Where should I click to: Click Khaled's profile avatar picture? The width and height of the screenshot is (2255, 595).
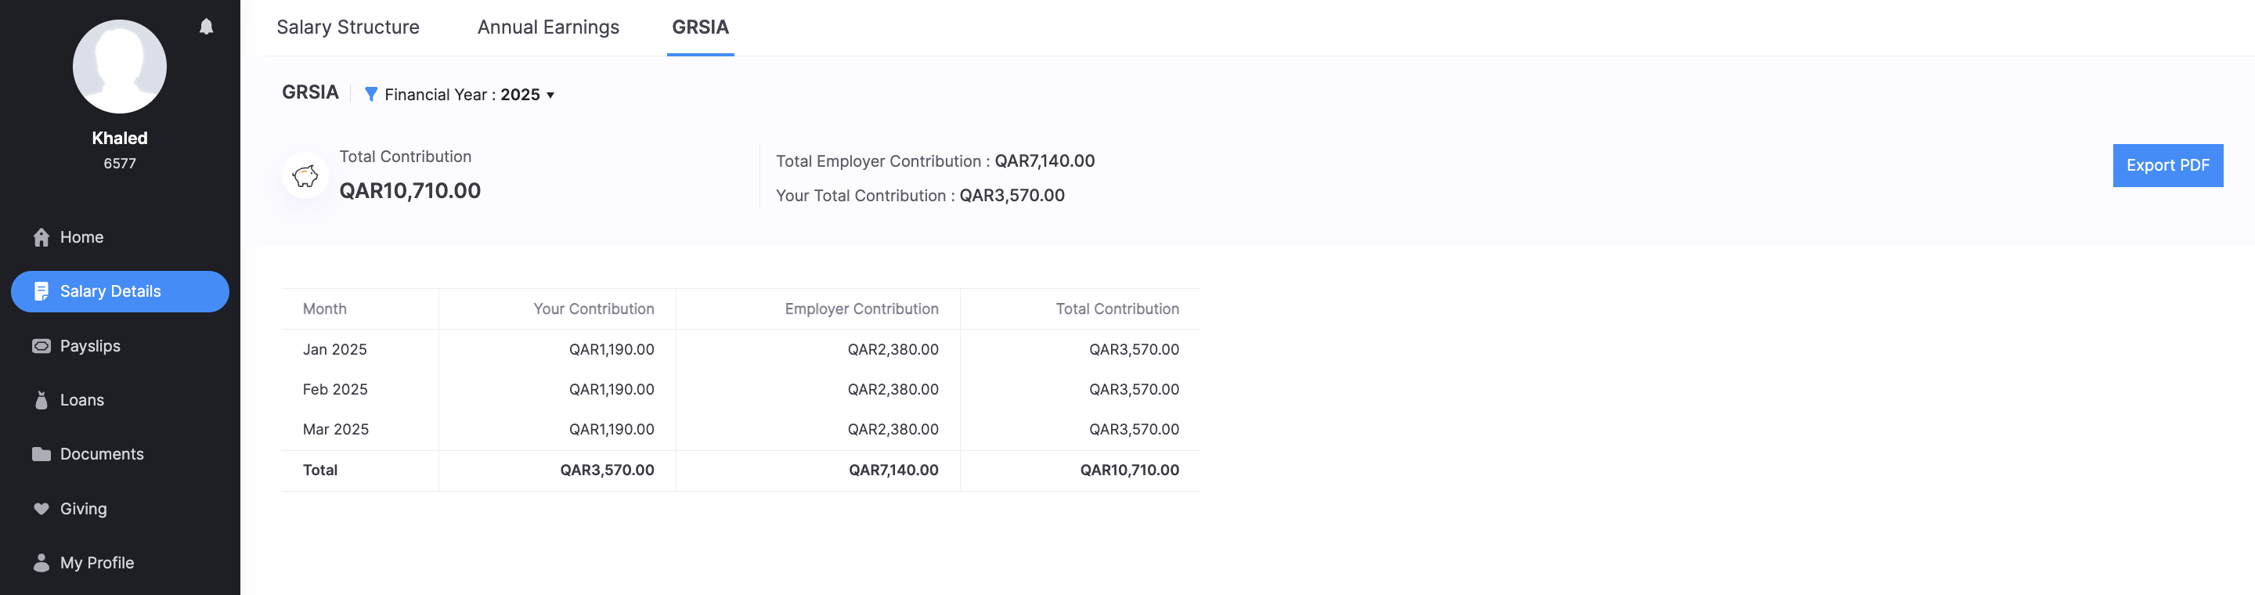tap(120, 67)
